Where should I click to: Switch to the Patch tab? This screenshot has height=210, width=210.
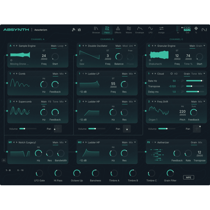click(x=107, y=30)
